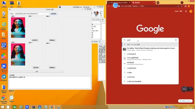Click the blue circular recording timer badge
The image size is (195, 109).
point(115,5)
